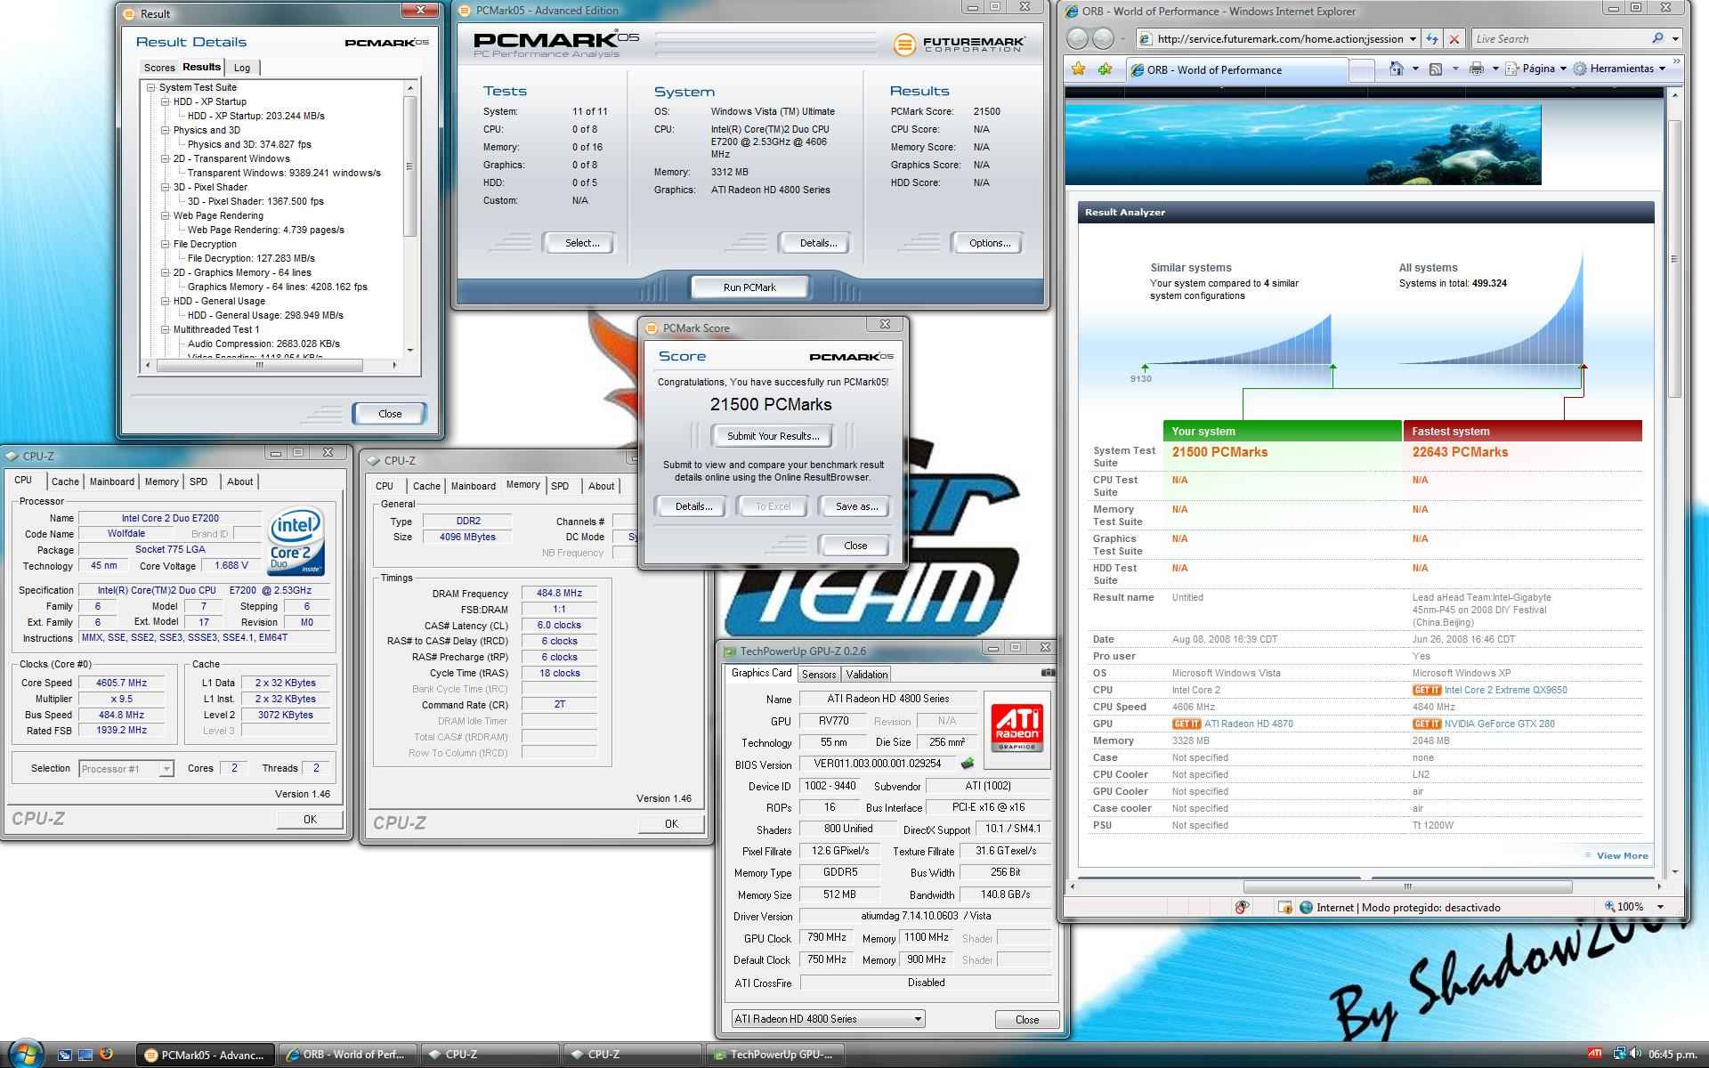Click into the Live Search input field
The image size is (1709, 1068).
[x=1559, y=39]
